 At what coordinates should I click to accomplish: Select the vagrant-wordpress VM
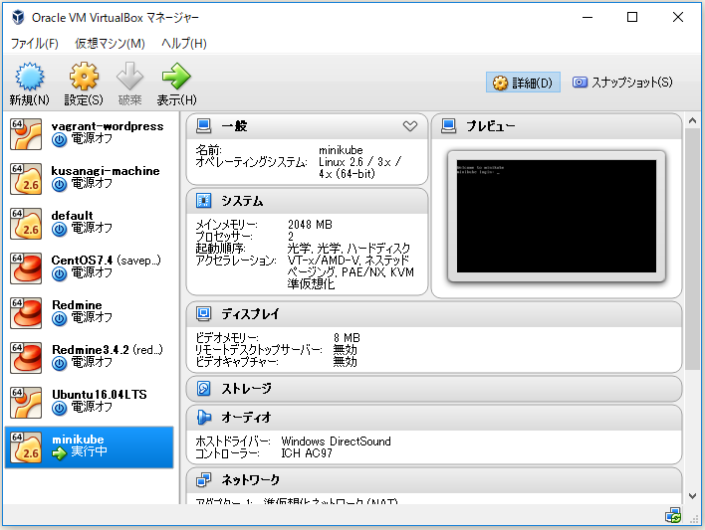click(x=89, y=134)
